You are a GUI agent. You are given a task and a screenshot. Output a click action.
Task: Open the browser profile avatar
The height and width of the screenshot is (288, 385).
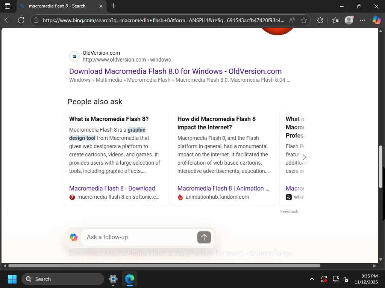349,20
